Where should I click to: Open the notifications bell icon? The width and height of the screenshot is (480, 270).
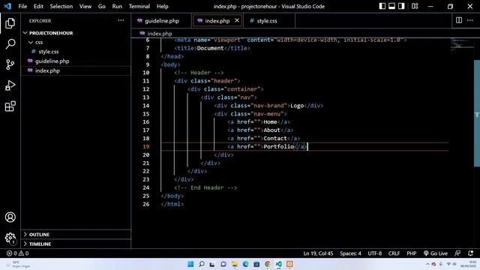[x=470, y=253]
